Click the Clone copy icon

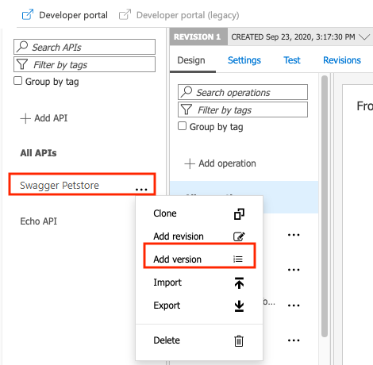coord(239,214)
